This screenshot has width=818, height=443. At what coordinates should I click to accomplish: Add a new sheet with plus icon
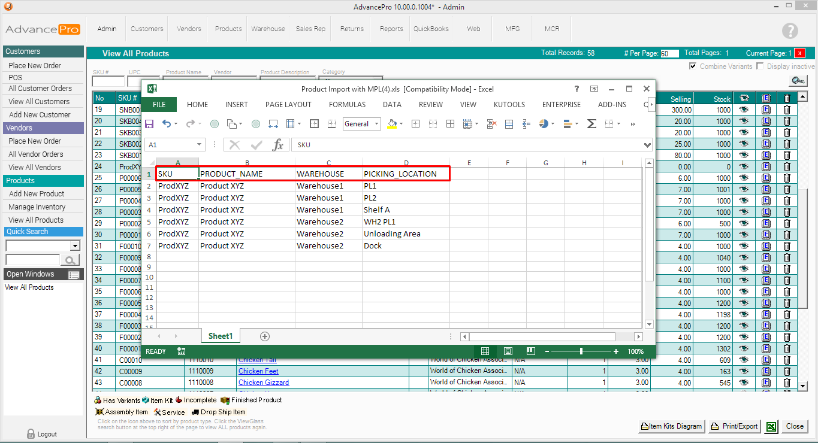coord(265,336)
